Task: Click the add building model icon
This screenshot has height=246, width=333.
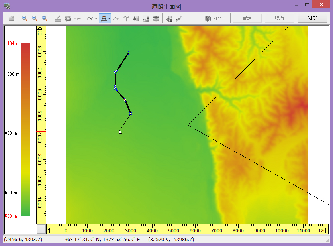Action: pos(169,18)
